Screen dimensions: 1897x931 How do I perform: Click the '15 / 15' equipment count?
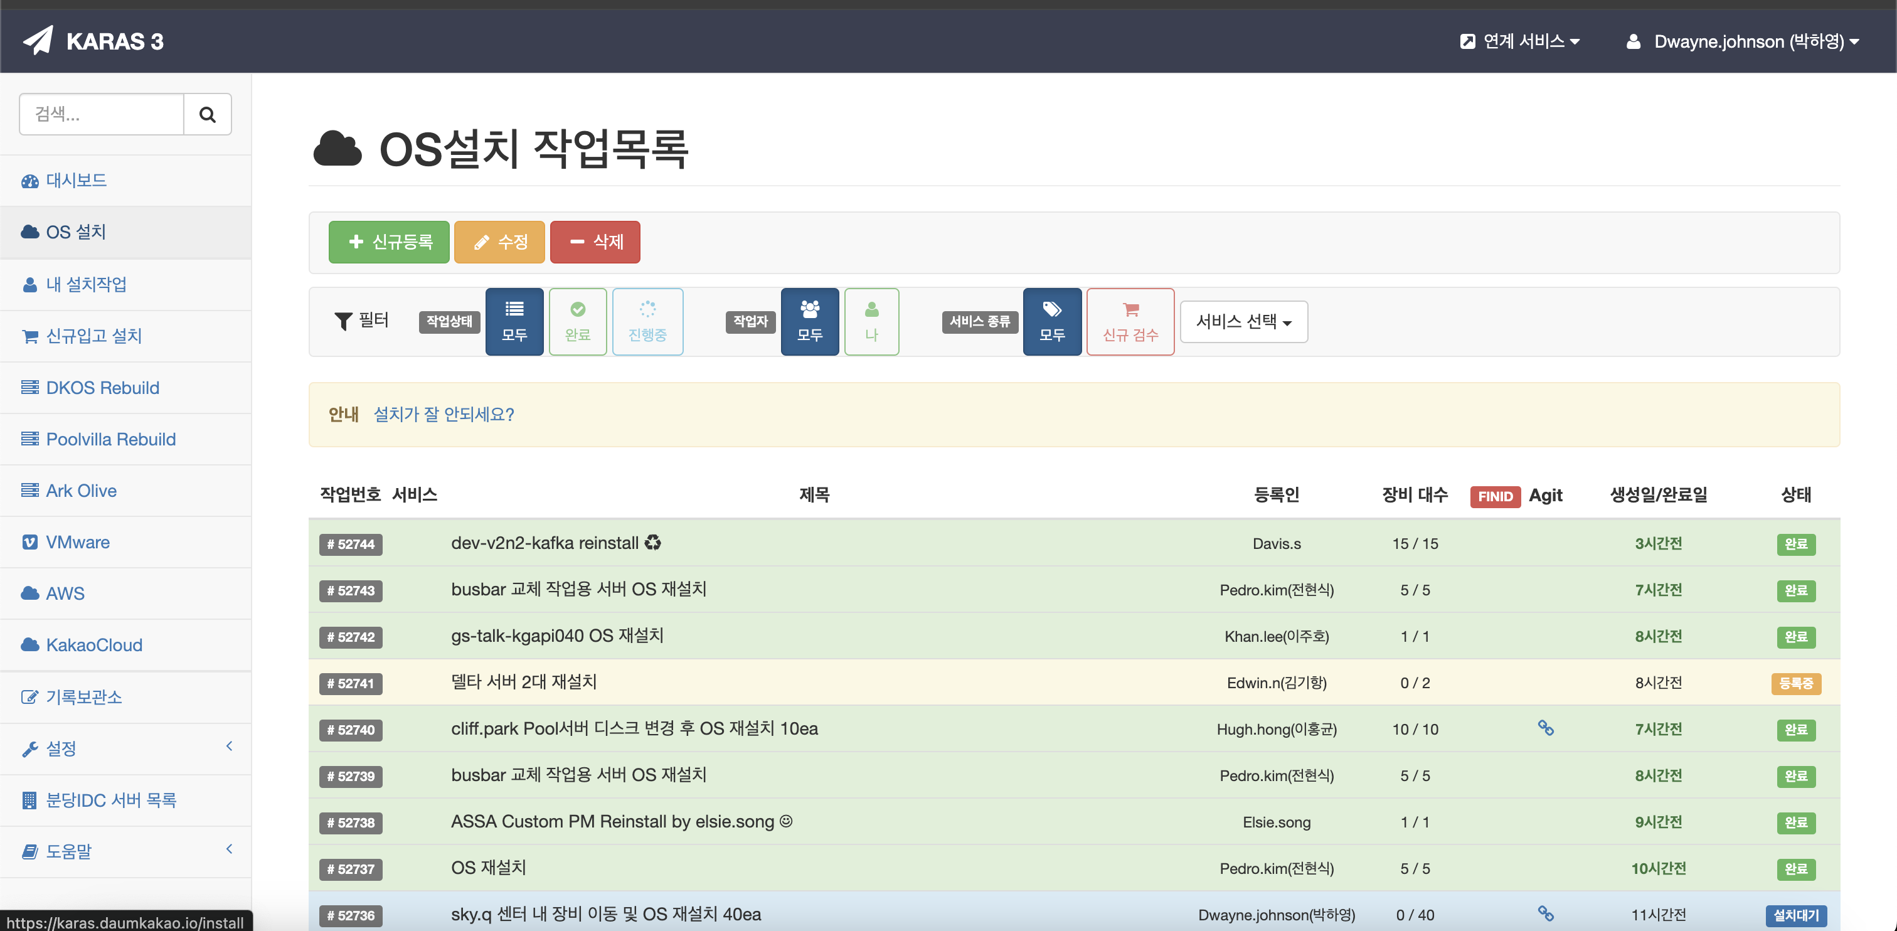point(1415,543)
